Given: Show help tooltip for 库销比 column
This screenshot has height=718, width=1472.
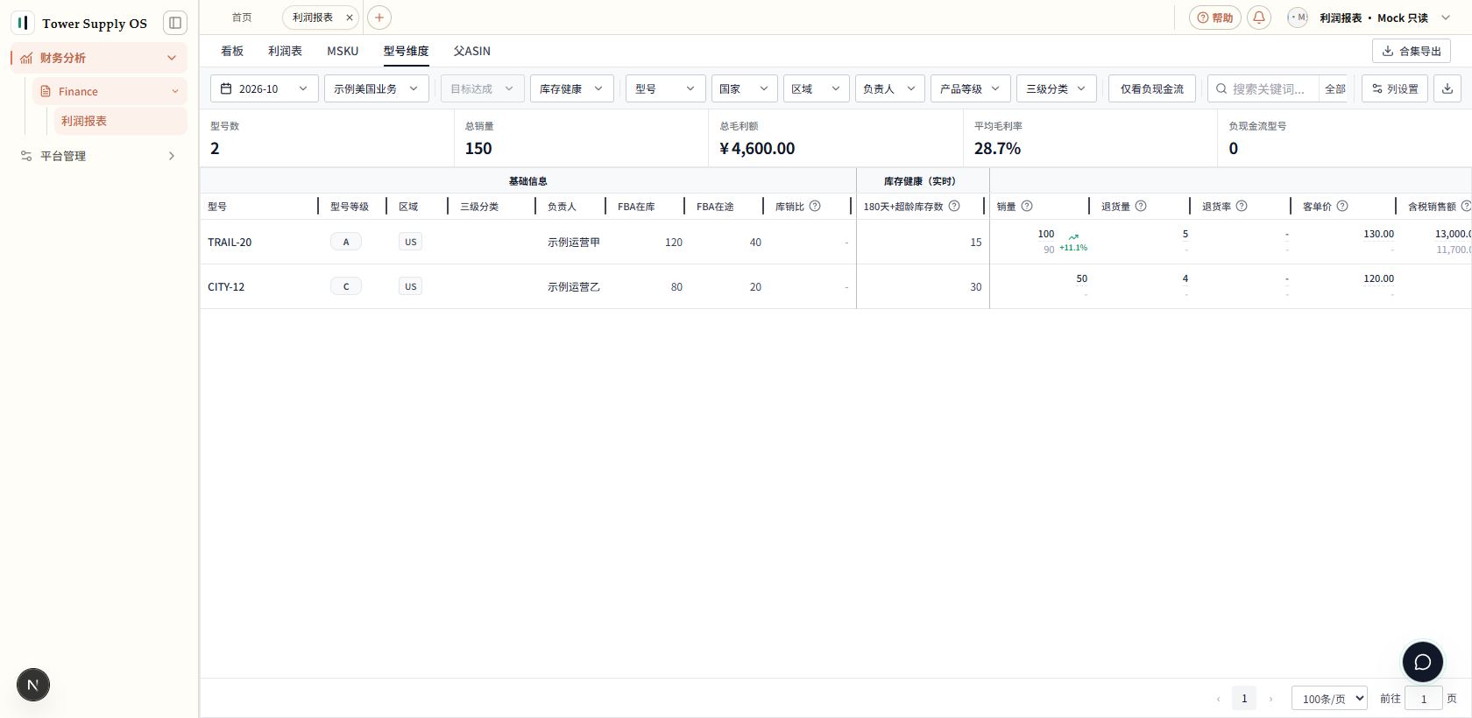Looking at the screenshot, I should (815, 206).
